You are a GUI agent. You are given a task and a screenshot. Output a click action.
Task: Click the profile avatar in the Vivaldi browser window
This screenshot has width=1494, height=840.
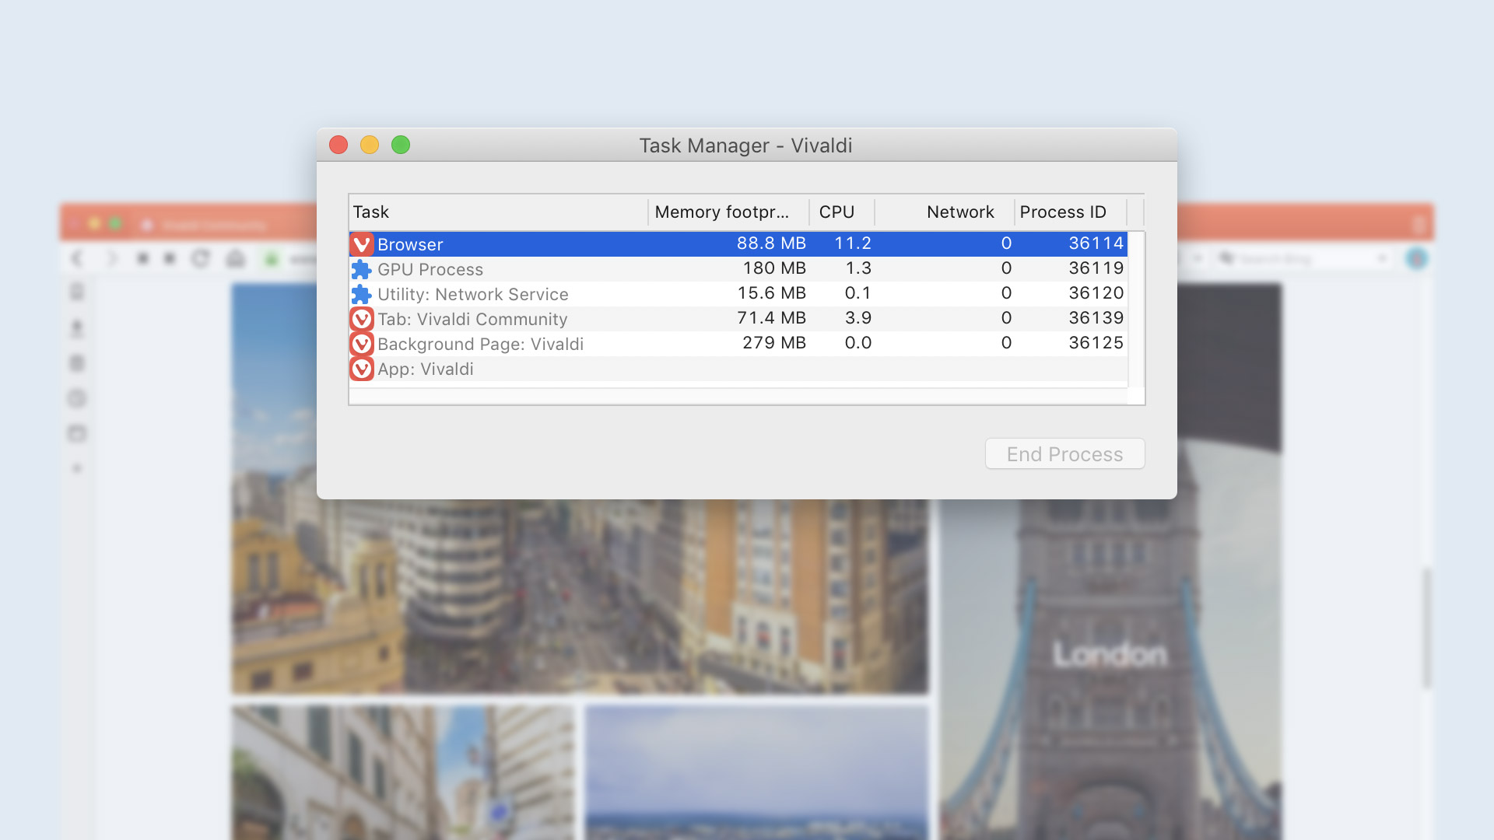pos(1417,258)
